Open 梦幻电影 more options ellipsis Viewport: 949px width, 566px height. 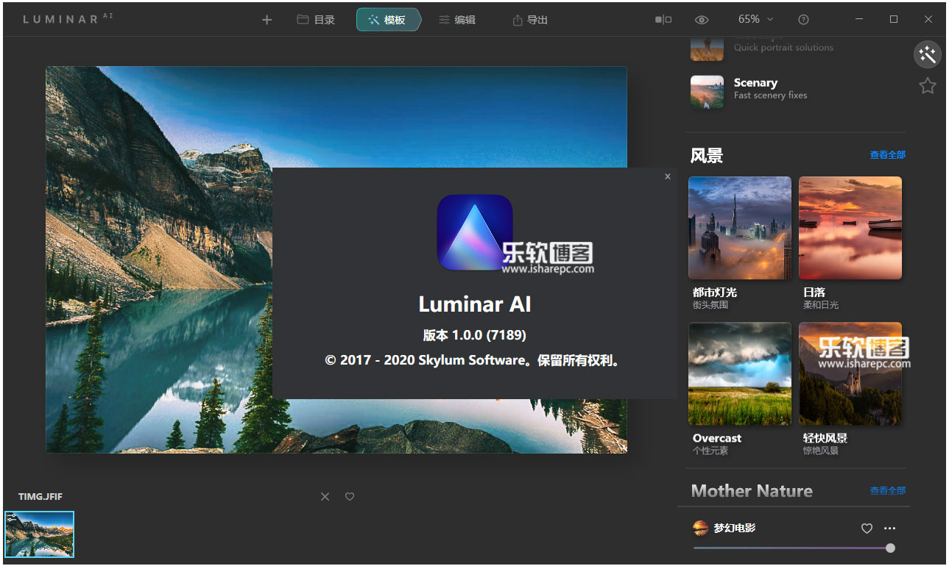point(890,529)
